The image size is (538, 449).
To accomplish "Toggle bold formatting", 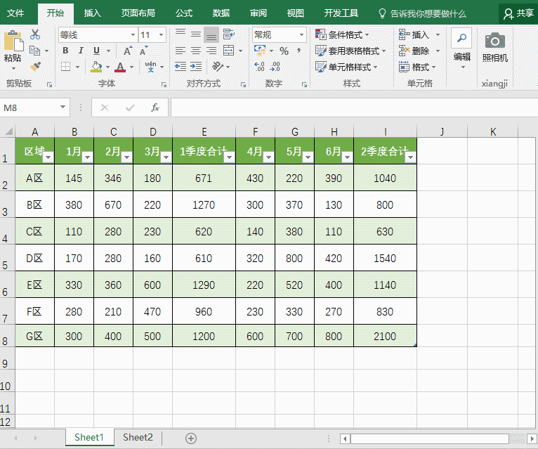I will click(x=65, y=51).
